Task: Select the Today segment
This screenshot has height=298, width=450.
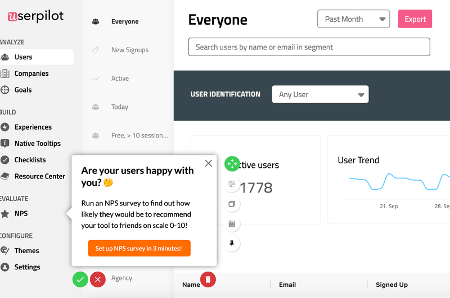Action: [120, 107]
